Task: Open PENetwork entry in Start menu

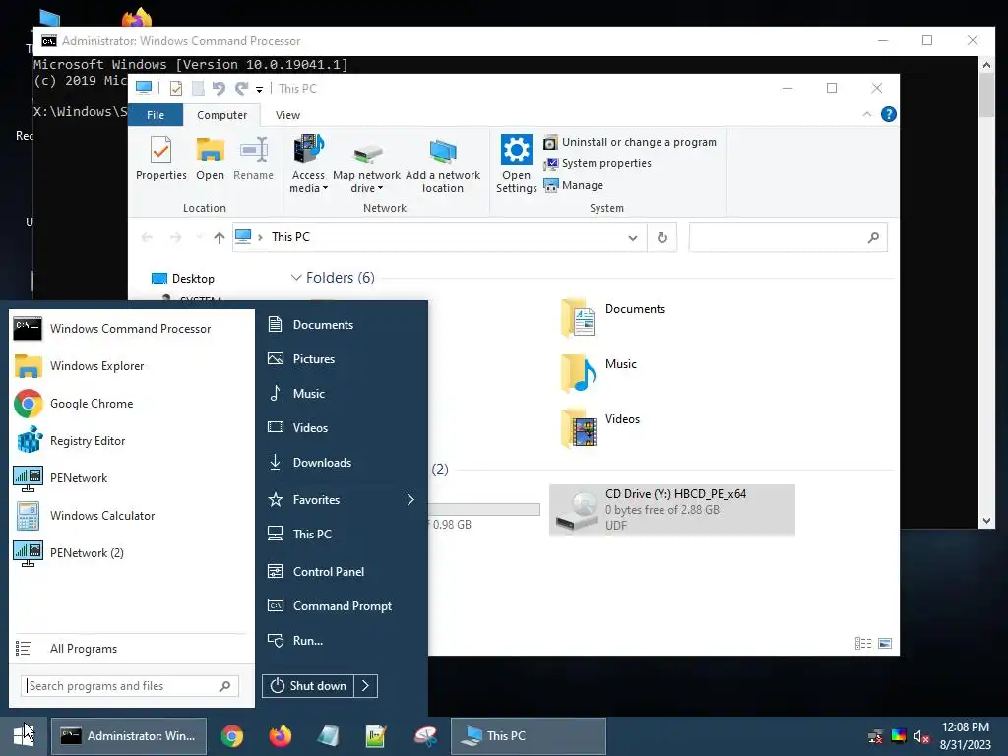Action: click(x=131, y=478)
